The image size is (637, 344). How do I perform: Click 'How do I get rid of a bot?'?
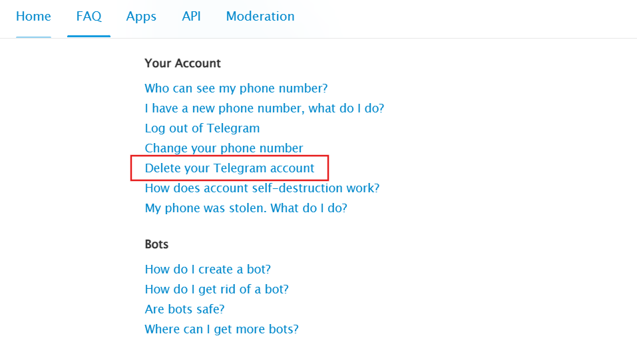point(216,289)
